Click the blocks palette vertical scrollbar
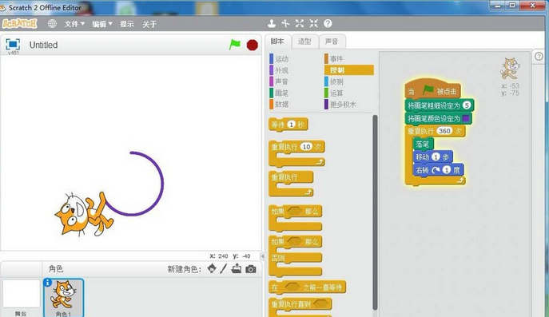 375,212
